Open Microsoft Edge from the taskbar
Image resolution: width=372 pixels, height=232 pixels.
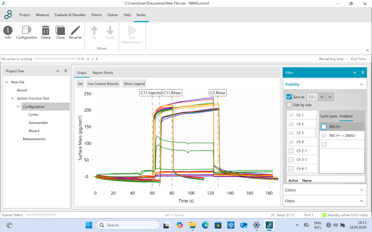[205, 225]
